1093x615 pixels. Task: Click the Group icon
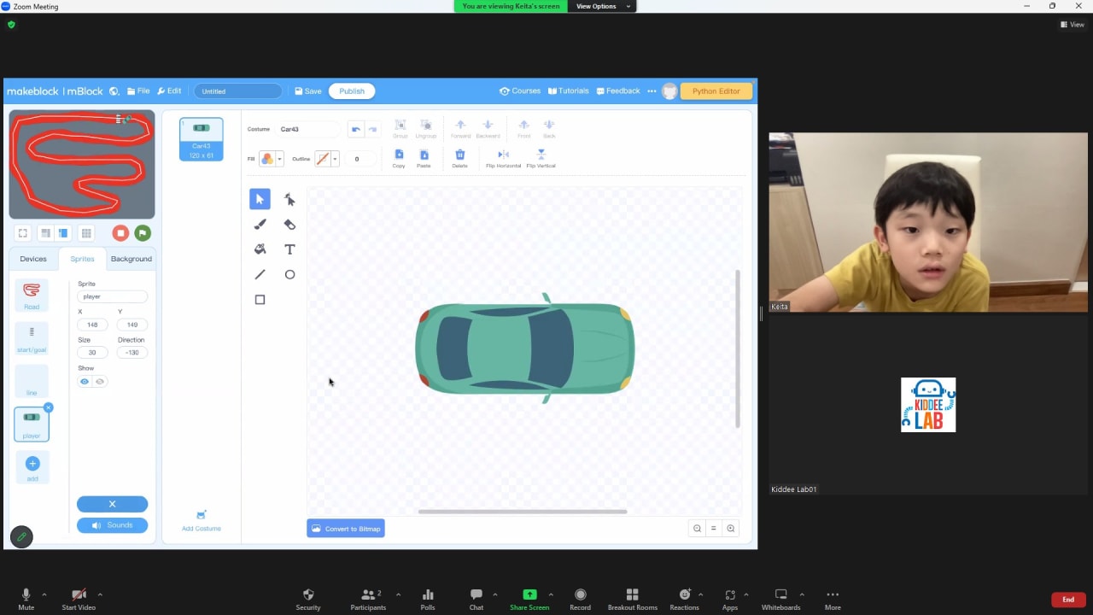point(400,129)
